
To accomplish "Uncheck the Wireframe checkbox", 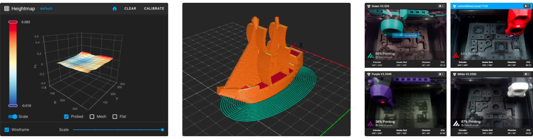I will (x=7, y=130).
